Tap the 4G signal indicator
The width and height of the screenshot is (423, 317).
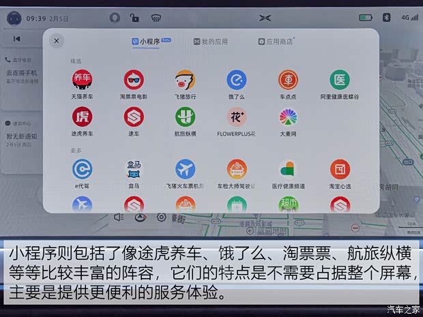pos(409,18)
